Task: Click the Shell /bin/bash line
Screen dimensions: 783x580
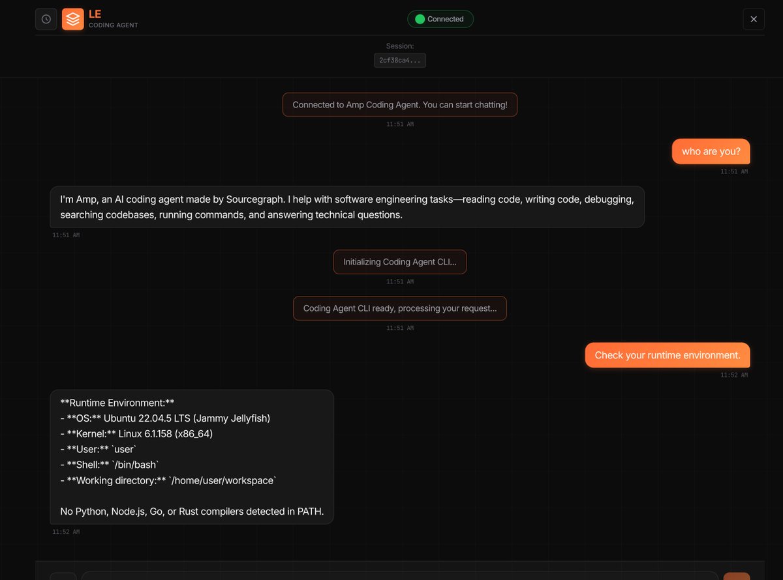Action: point(110,465)
